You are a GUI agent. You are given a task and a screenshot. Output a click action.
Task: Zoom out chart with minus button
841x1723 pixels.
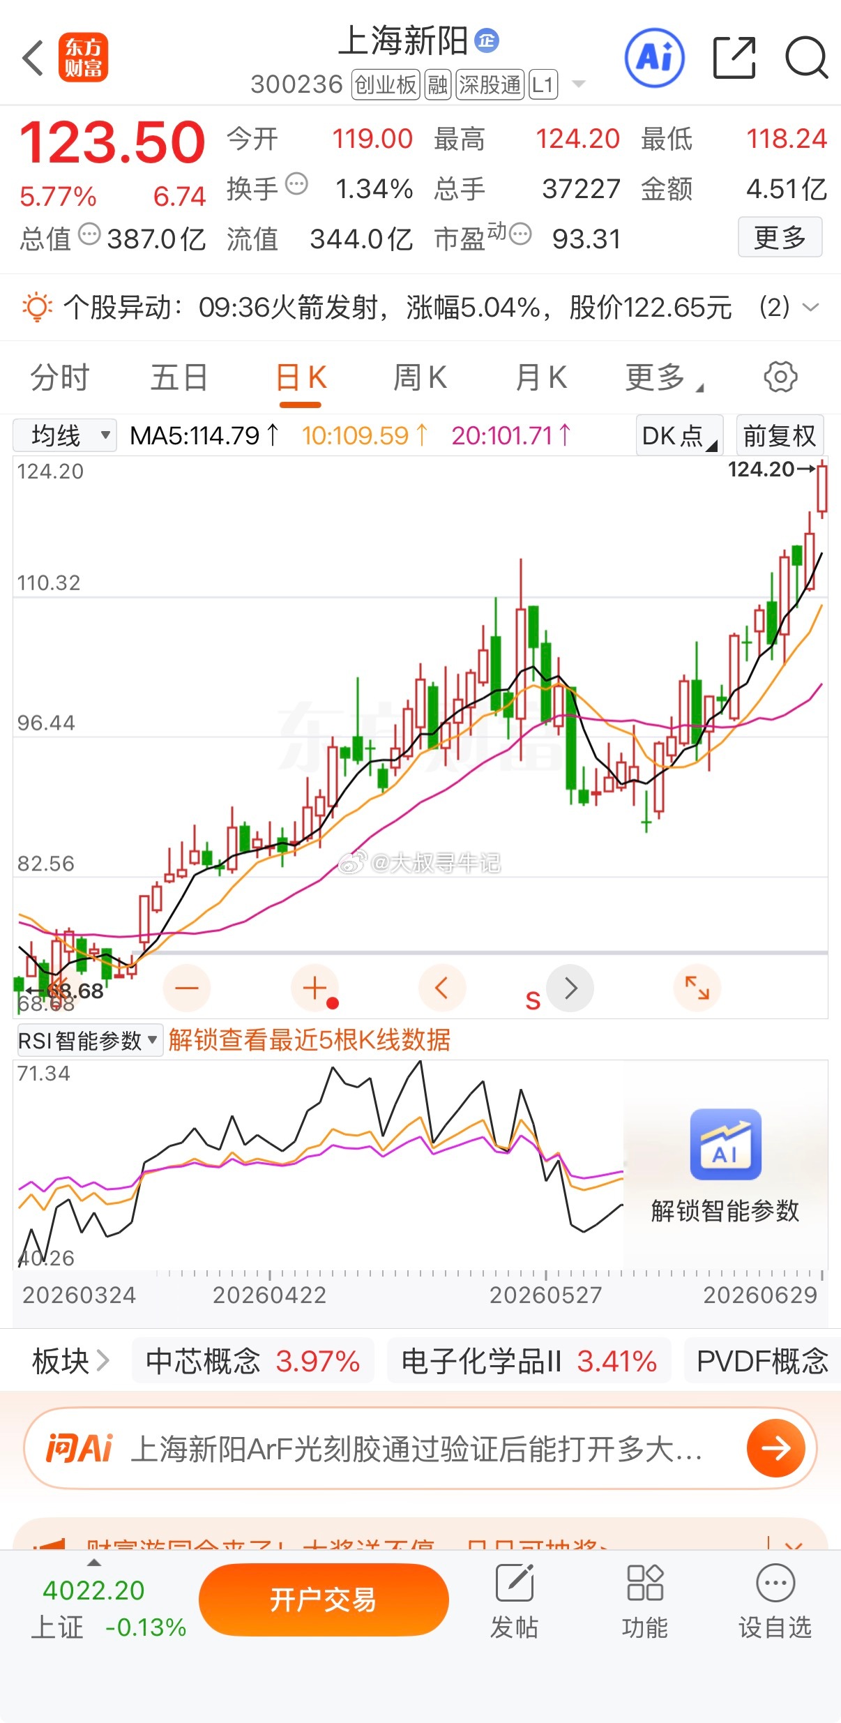coord(187,988)
